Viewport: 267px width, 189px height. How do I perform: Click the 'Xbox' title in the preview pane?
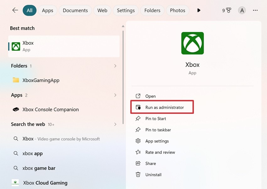point(193,65)
